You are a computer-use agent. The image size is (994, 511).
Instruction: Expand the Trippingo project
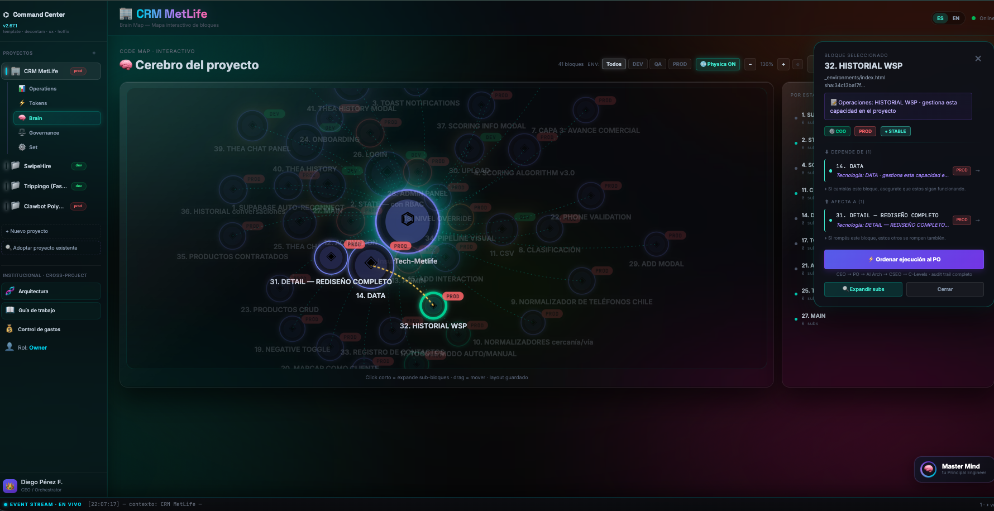point(6,186)
